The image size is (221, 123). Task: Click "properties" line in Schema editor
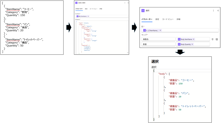(86, 28)
